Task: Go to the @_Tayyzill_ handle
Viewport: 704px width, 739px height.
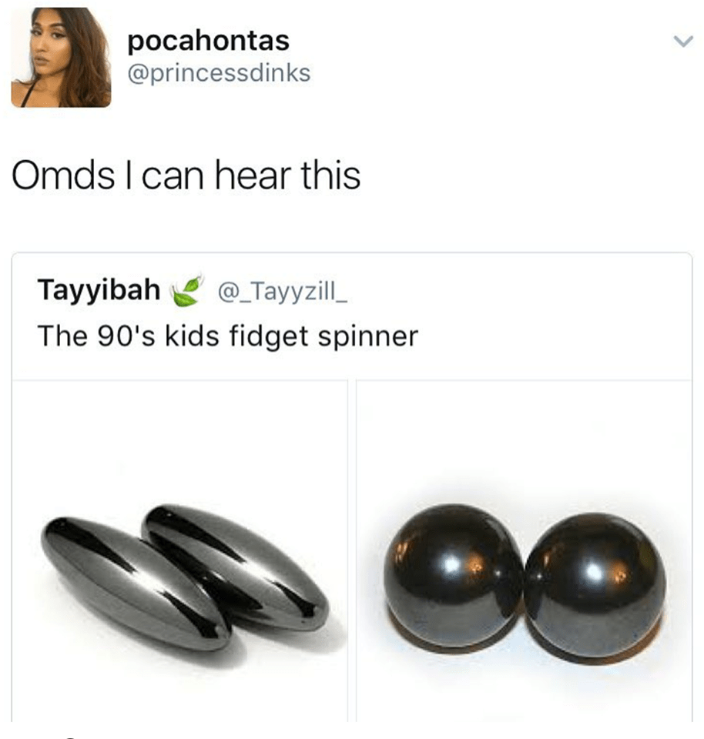Action: coord(282,292)
